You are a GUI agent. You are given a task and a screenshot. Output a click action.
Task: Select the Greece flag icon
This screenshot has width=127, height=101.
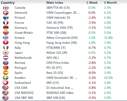pyautogui.click(x=6, y=38)
